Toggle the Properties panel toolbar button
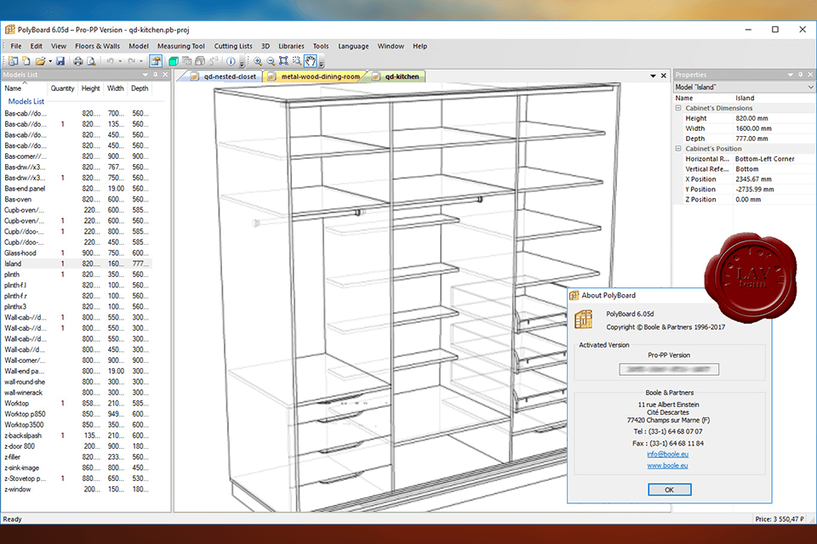This screenshot has width=817, height=544. (x=156, y=61)
